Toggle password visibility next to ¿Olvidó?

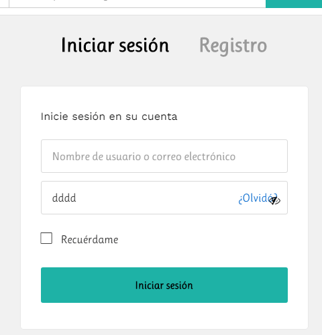point(275,200)
